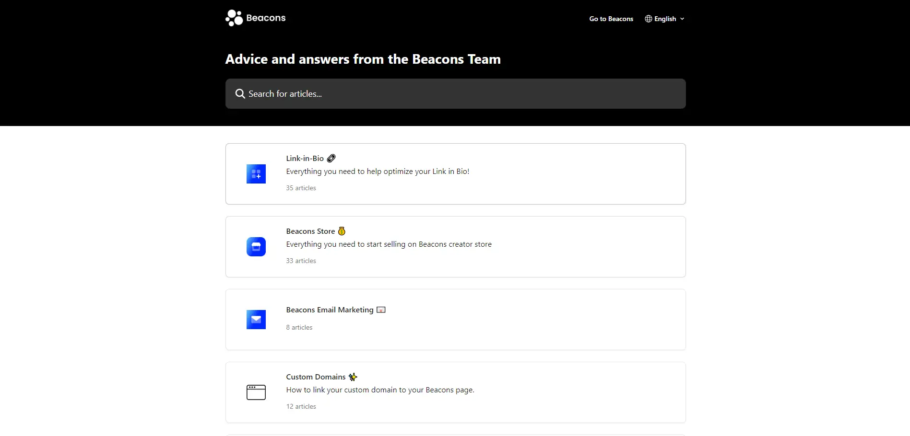Click 'How to link your custom domain' text
Screen dimensions: 910x436
tap(380, 390)
